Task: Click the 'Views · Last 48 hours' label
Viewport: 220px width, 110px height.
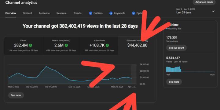Action: pyautogui.click(x=177, y=62)
